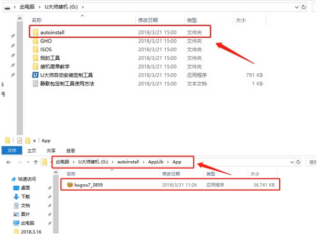Click new folder icon in quick access toolbar
The image size is (317, 244).
click(x=28, y=140)
